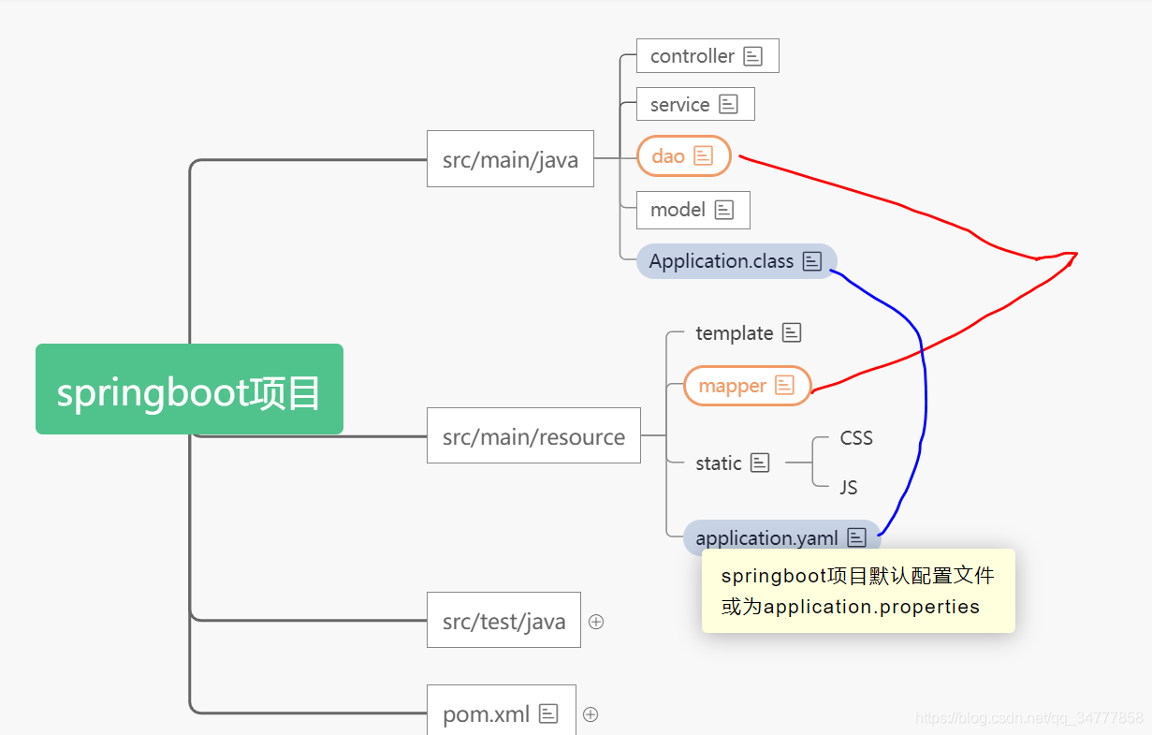Viewport: 1152px width, 735px height.
Task: Click the notes icon on static node
Action: [x=759, y=462]
